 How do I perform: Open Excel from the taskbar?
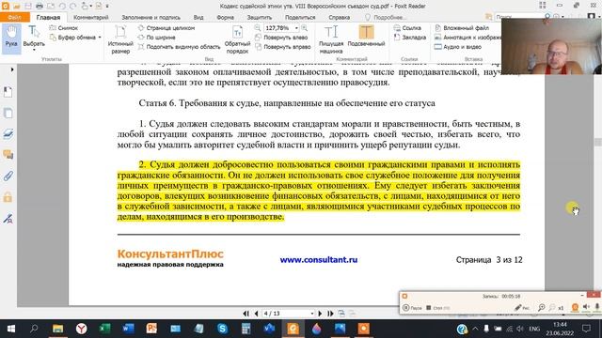coord(104,329)
